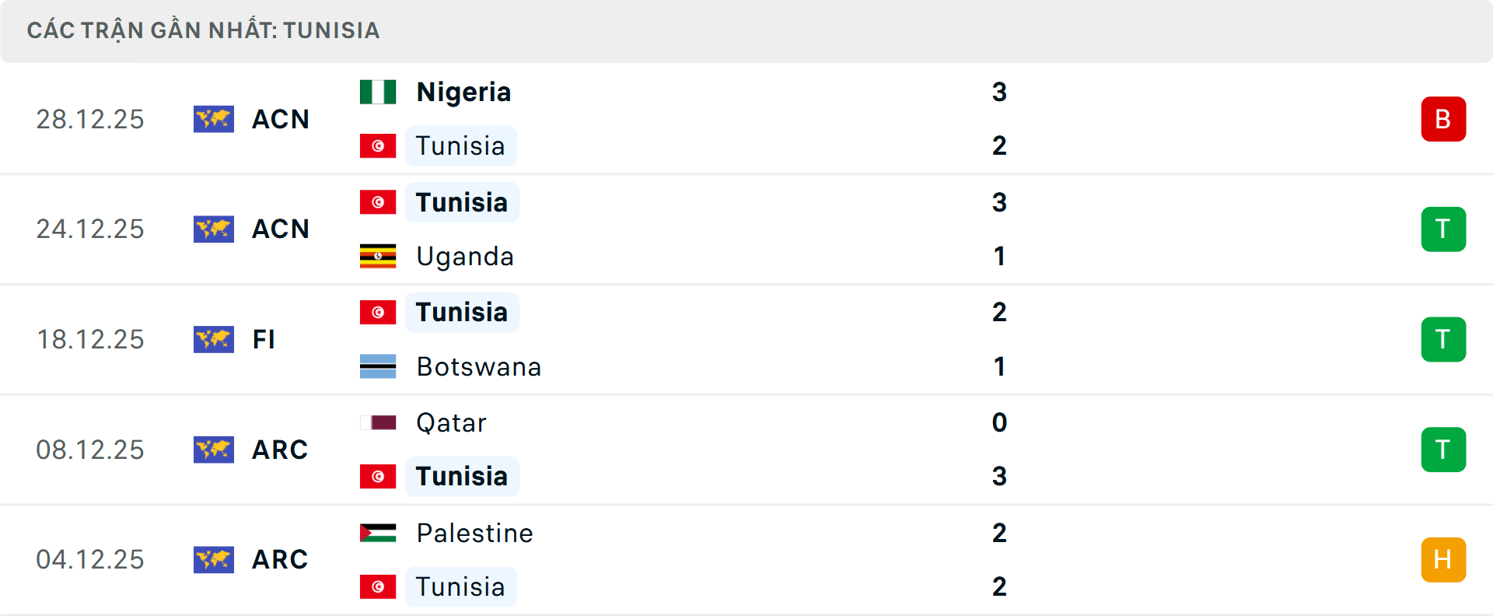Screen dimensions: 1493x616
Task: Click competition icon beside FI
Action: click(214, 339)
